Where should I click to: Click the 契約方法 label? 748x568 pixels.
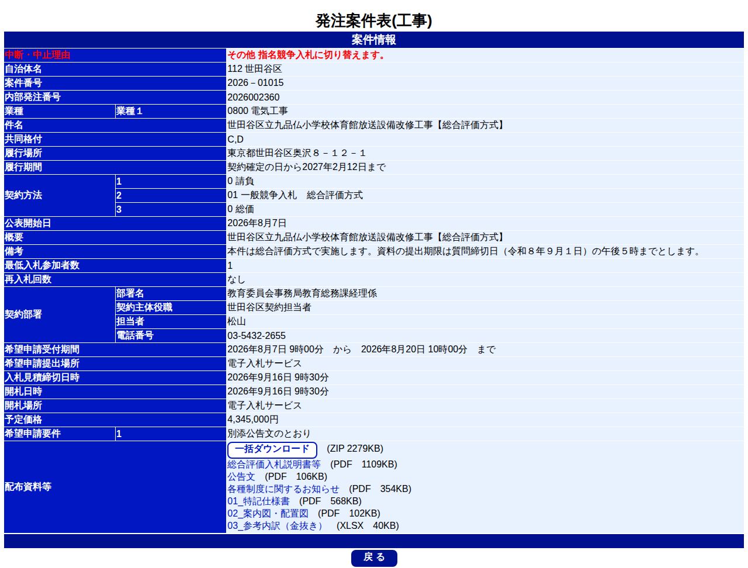23,195
